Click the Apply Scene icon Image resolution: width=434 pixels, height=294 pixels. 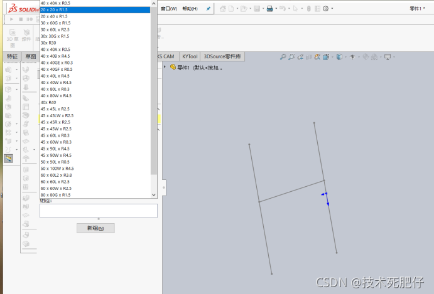pos(374,57)
